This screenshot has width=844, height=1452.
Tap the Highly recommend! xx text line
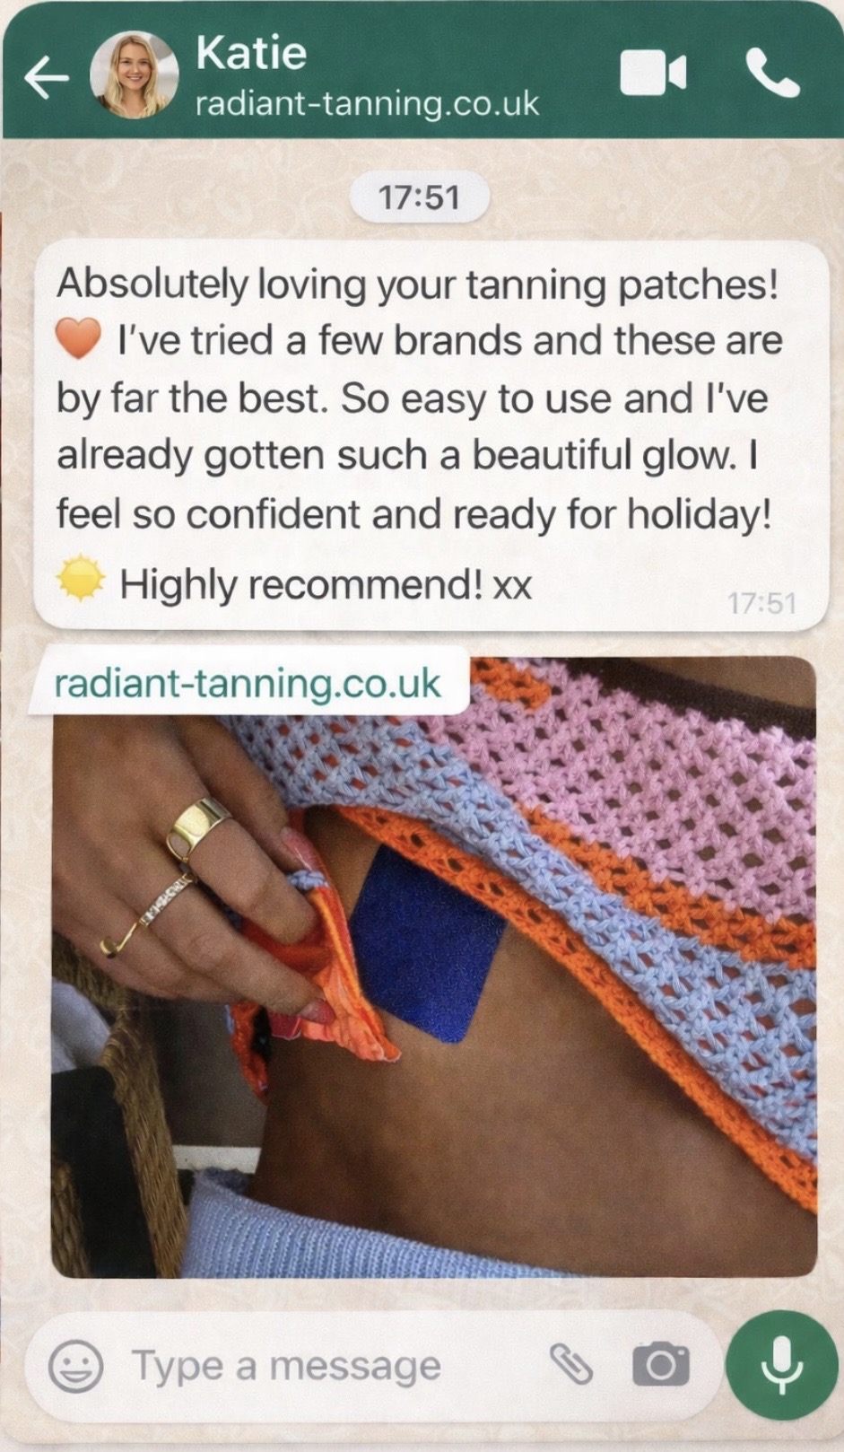(326, 585)
